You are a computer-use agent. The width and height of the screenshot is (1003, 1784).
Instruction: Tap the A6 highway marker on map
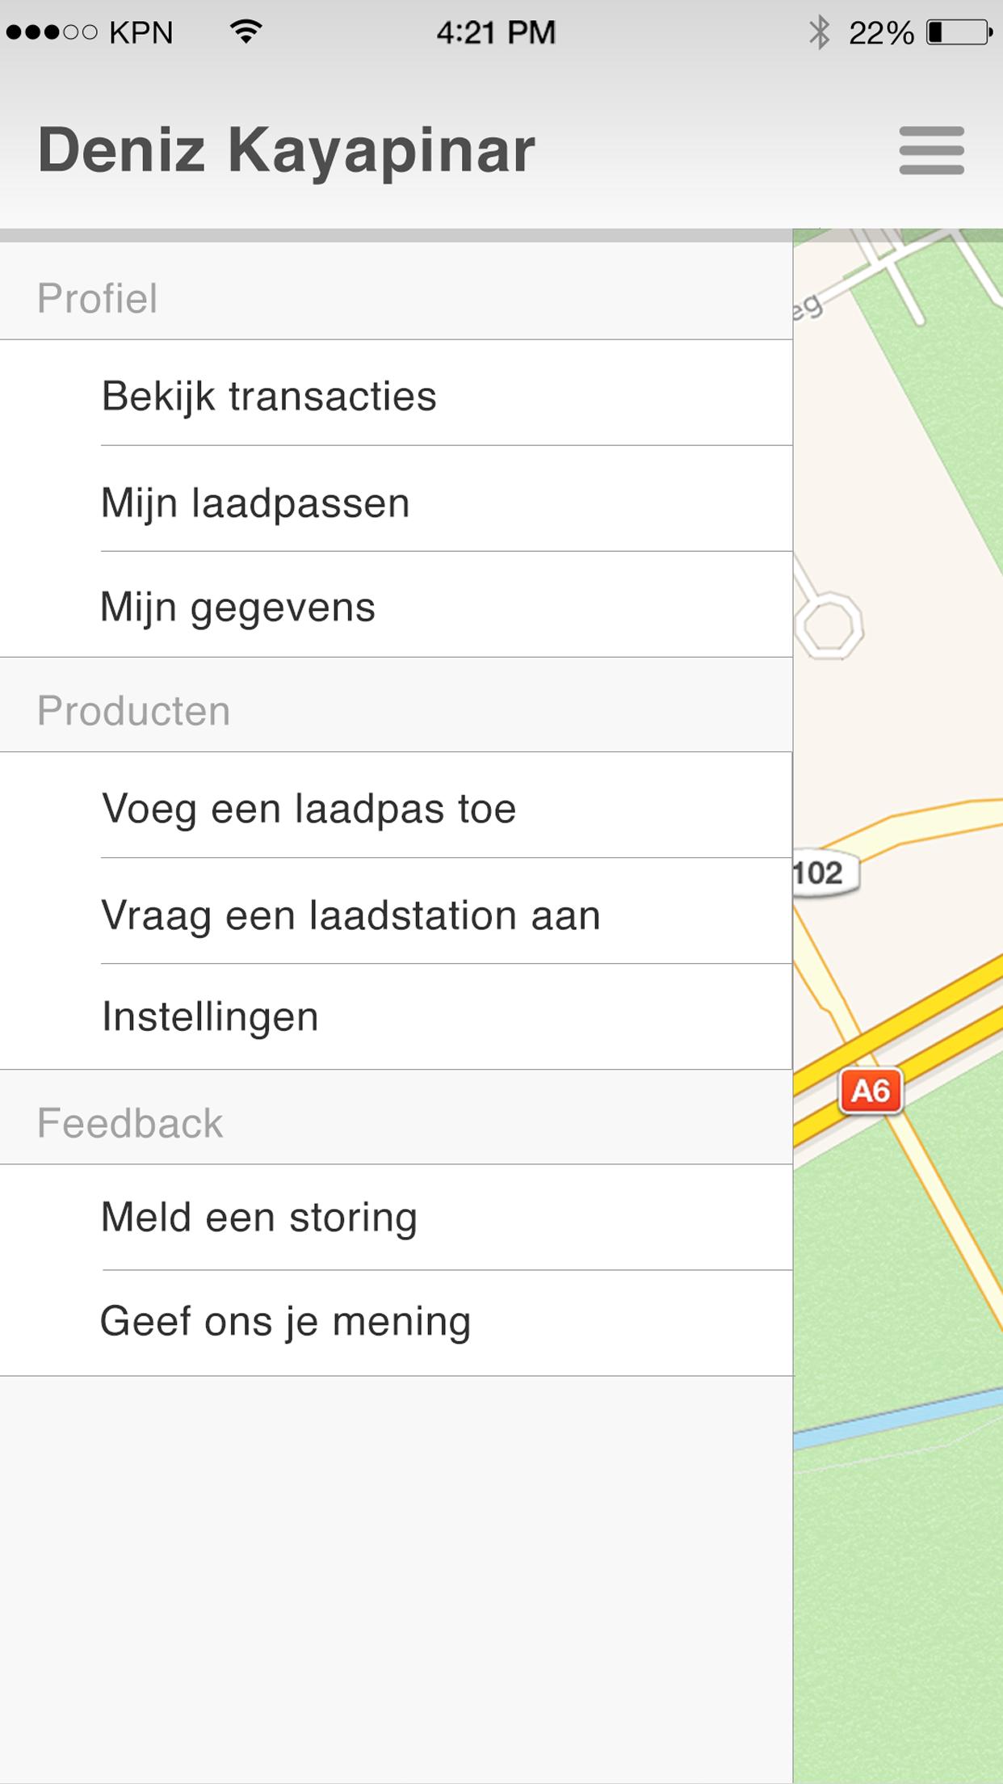[x=870, y=1092]
